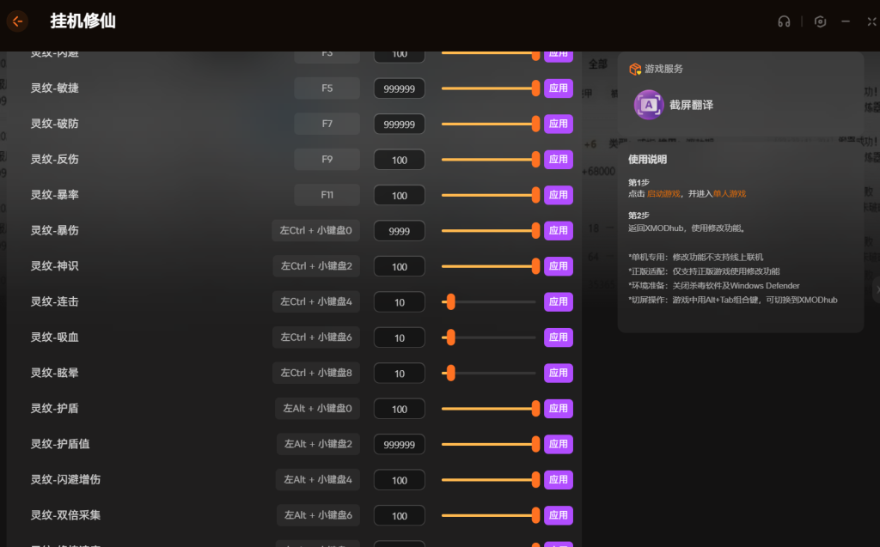Open the hexagon settings icon in title bar
This screenshot has width=880, height=547.
coord(821,21)
